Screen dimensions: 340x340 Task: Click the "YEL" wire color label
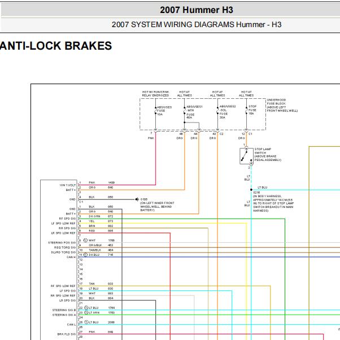point(91,221)
